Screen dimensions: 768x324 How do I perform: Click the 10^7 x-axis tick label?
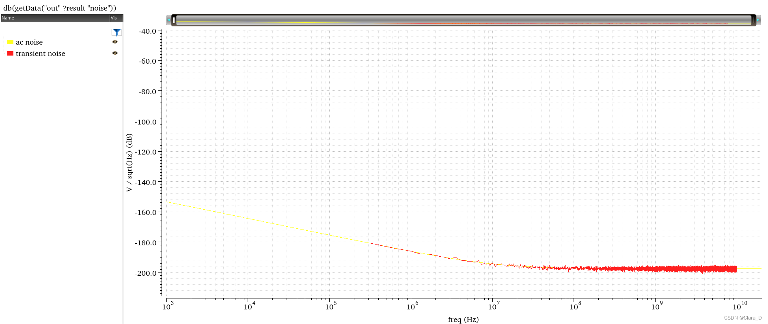[494, 306]
